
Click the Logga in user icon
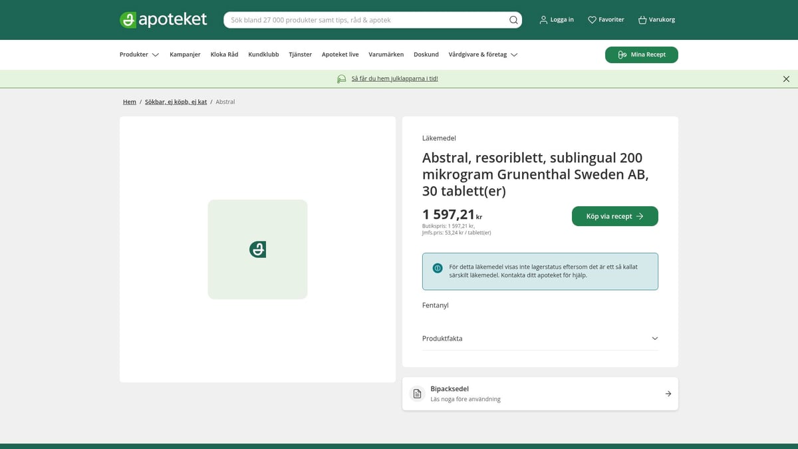coord(543,20)
